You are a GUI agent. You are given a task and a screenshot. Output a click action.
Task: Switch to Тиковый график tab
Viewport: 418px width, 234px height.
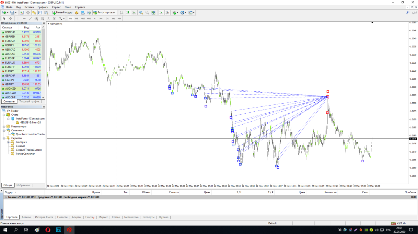29,102
